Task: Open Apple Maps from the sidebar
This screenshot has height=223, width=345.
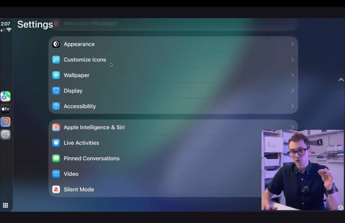Action: 5,96
